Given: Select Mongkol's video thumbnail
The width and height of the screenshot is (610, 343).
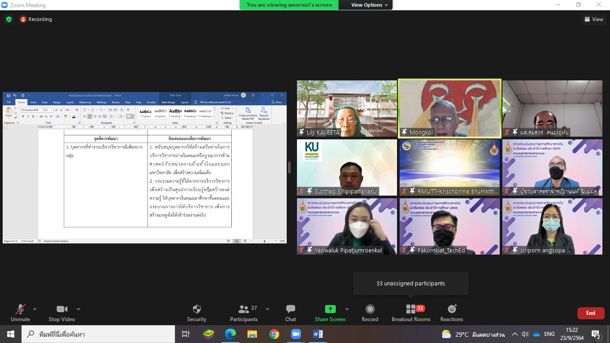Looking at the screenshot, I should click(x=450, y=109).
